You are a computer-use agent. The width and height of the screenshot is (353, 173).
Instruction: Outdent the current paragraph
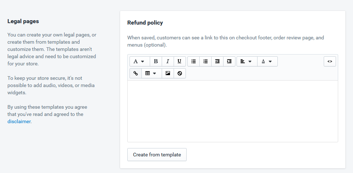click(x=217, y=61)
